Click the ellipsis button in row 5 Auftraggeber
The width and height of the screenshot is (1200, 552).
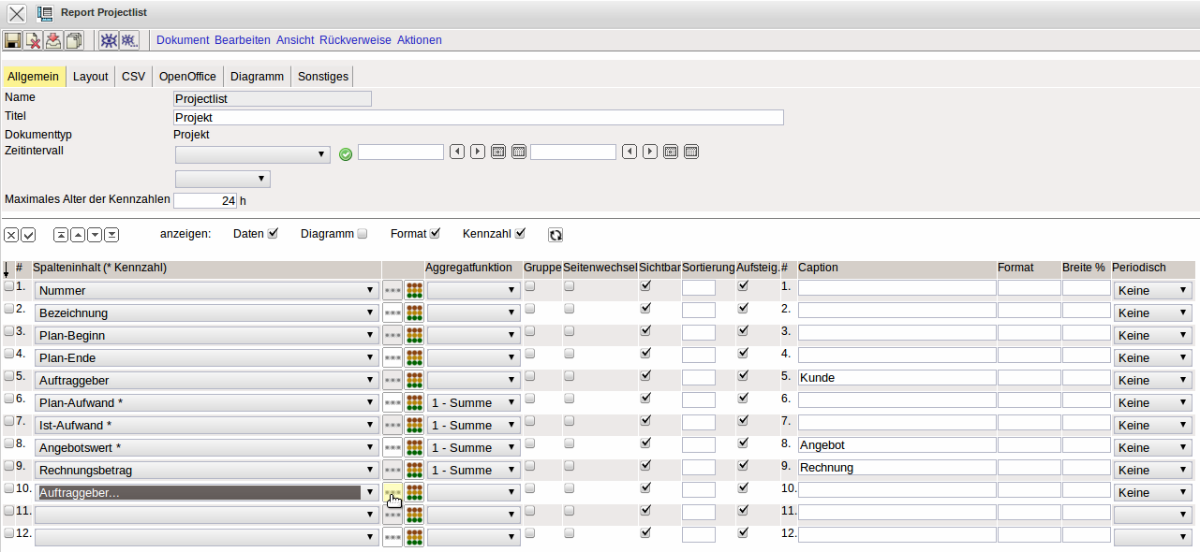click(393, 380)
